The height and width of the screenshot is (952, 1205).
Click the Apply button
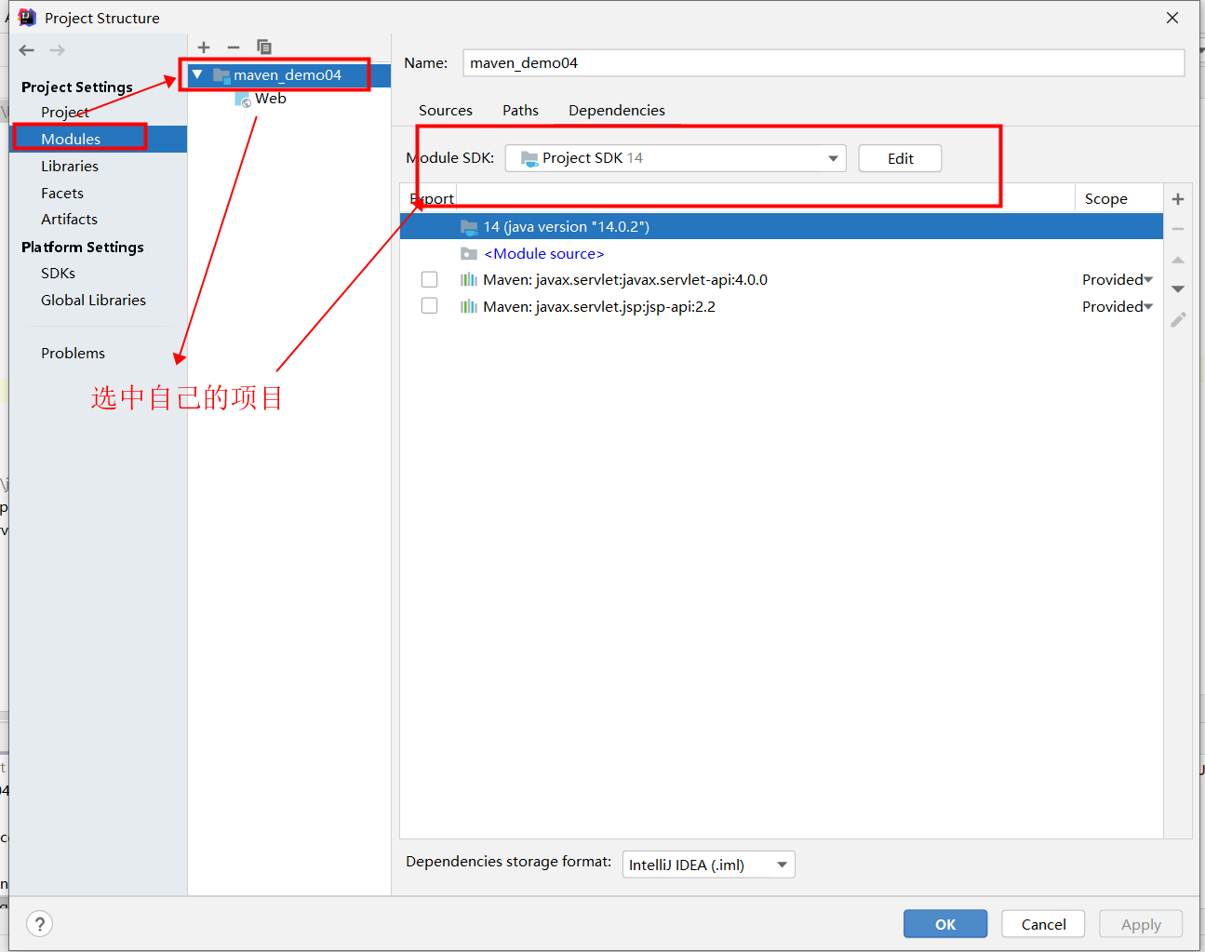pos(1141,924)
